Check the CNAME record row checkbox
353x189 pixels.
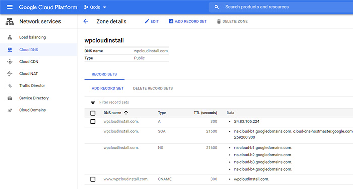pyautogui.click(x=93, y=179)
